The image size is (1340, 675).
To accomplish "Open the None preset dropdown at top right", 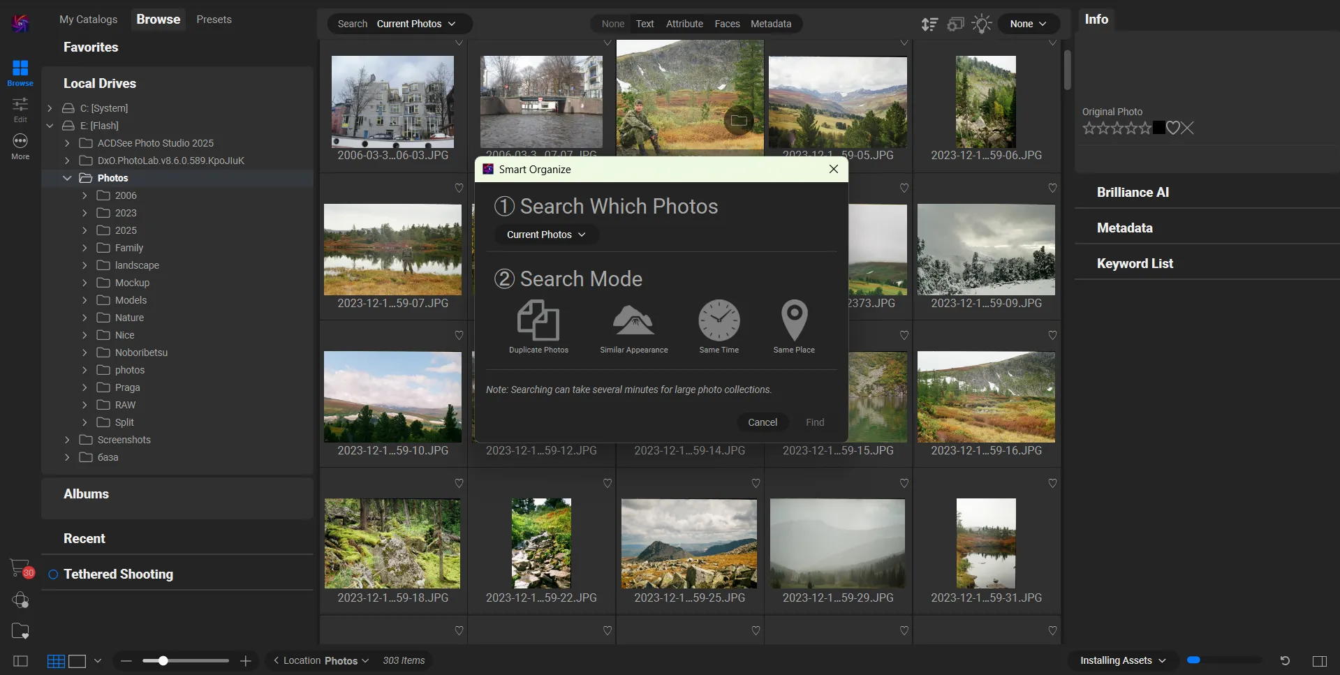I will pos(1028,24).
